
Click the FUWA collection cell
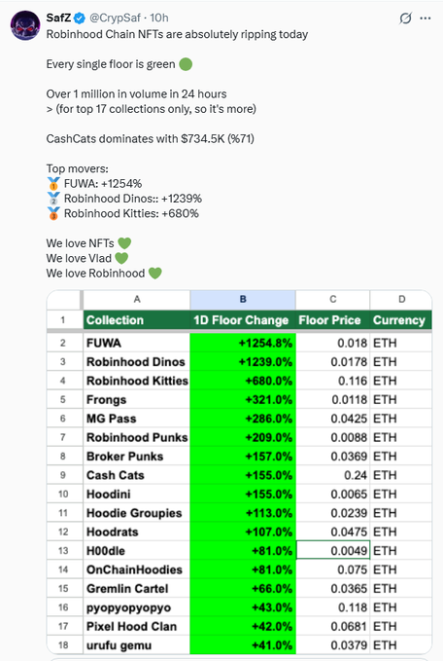[x=137, y=343]
